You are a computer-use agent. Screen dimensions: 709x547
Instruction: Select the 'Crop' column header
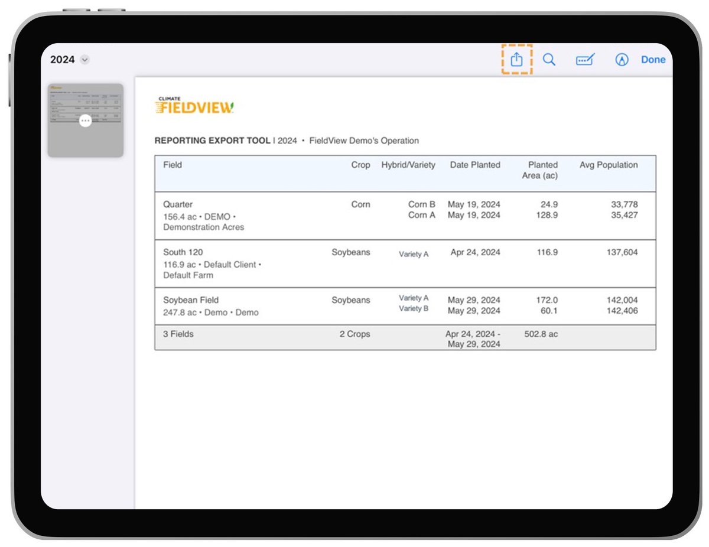[360, 165]
